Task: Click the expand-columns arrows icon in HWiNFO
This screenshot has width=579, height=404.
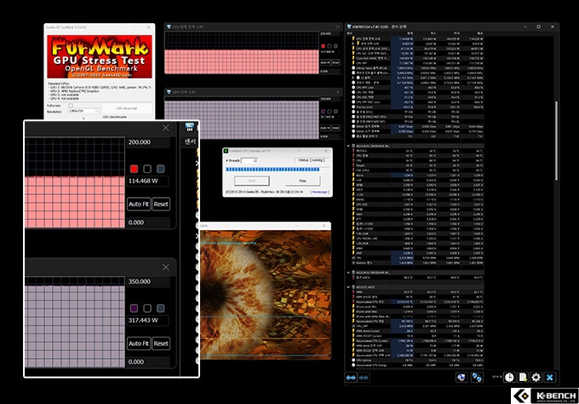Action: point(349,378)
